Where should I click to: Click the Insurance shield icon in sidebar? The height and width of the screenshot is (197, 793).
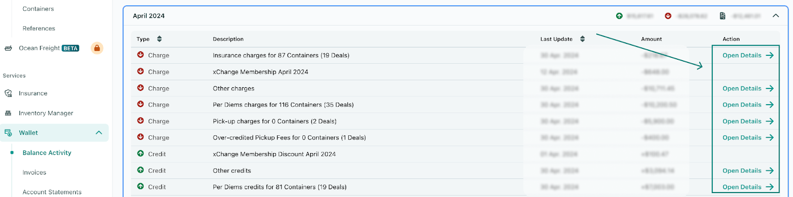click(8, 93)
